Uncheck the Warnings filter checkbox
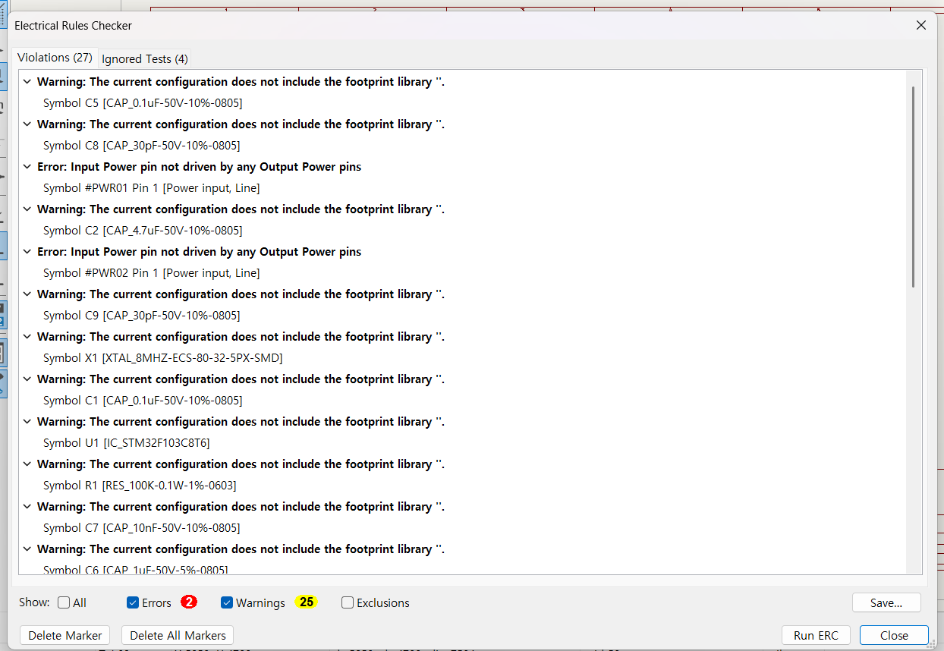The image size is (944, 651). click(227, 602)
